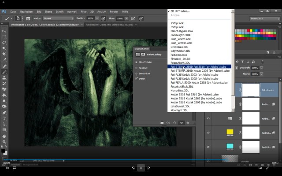
Task: Choose HorrorBlue.3DL from the LUT list
Action: coord(180,90)
